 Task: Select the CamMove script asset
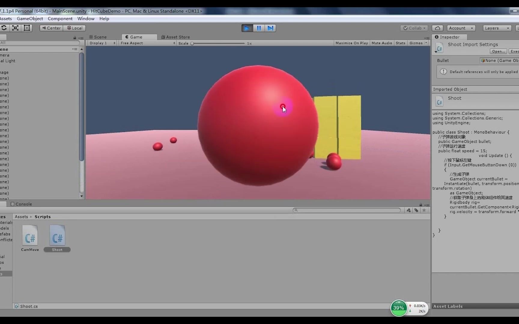(30, 238)
